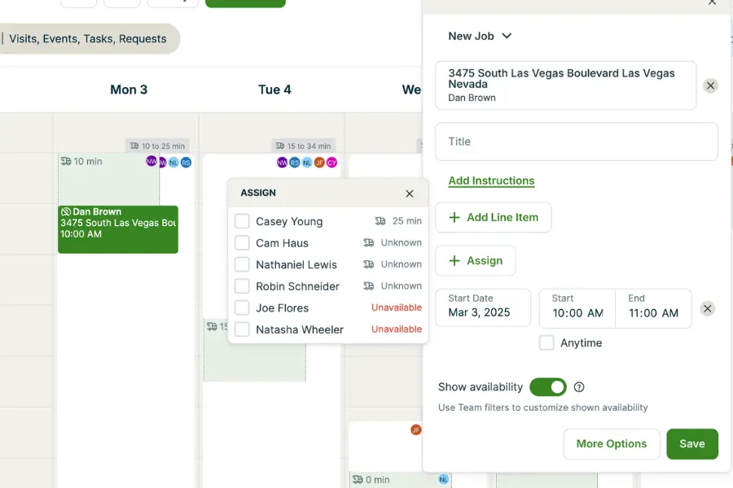733x488 pixels.
Task: Close the Assign popup
Action: point(410,194)
